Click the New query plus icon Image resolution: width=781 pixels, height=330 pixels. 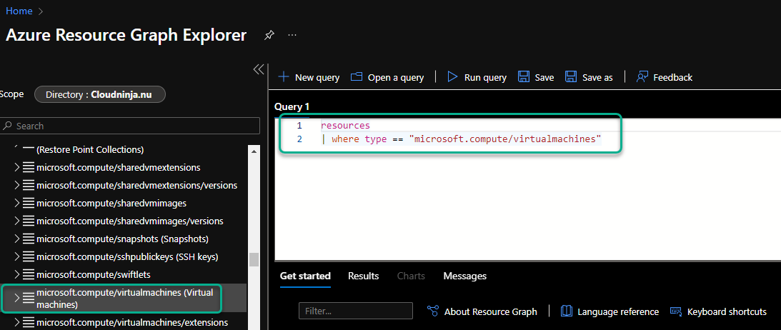coord(284,77)
